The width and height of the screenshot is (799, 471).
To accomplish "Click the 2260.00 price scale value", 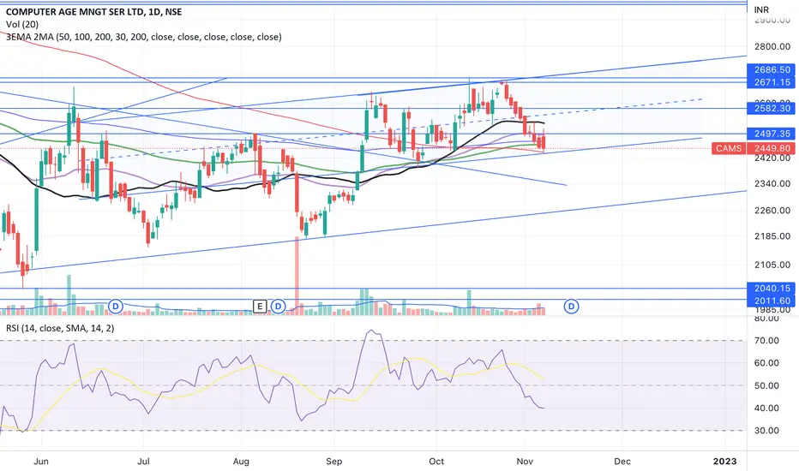I will (772, 211).
